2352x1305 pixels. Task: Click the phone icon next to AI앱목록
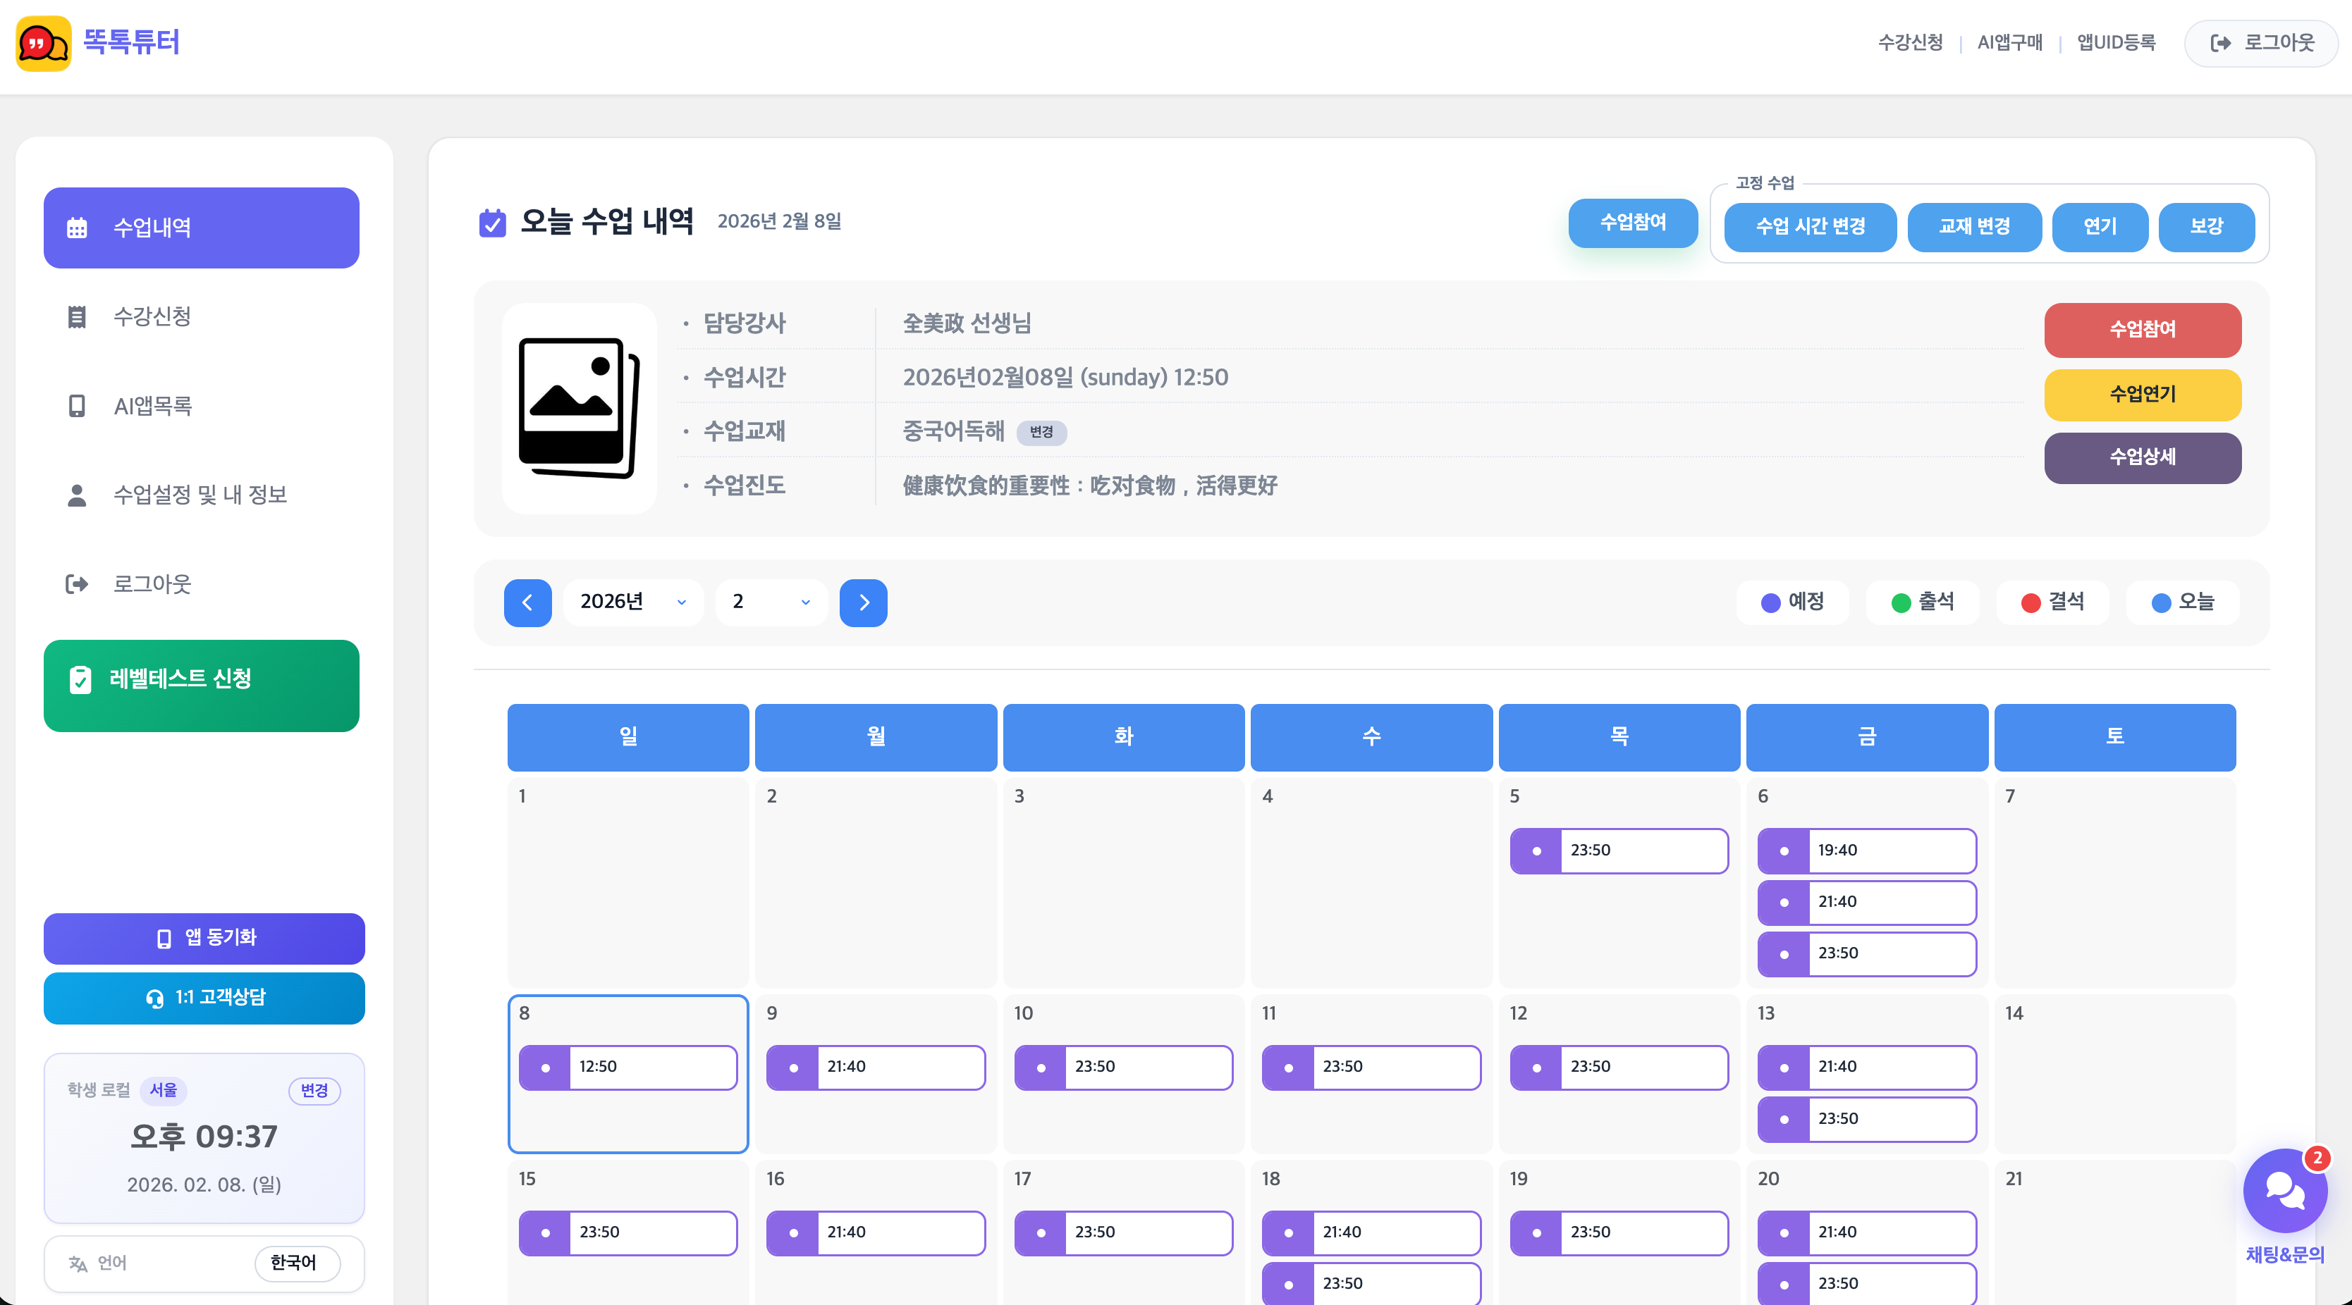pos(77,406)
